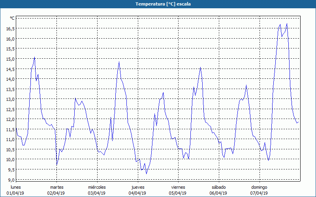
Task: Click the 11,5 y-axis value
Action: [x=10, y=129]
